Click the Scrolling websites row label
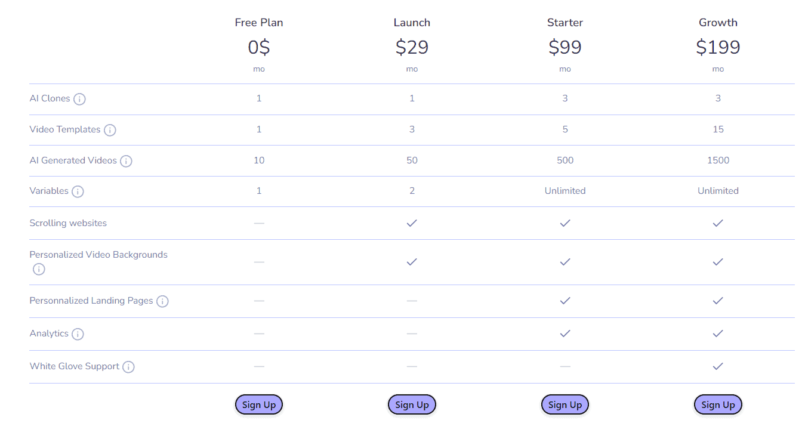This screenshot has width=805, height=442. tap(68, 222)
